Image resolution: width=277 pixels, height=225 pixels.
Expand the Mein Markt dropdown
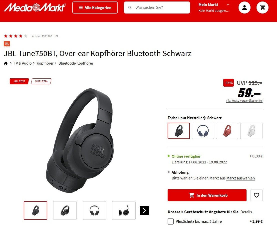[214, 8]
